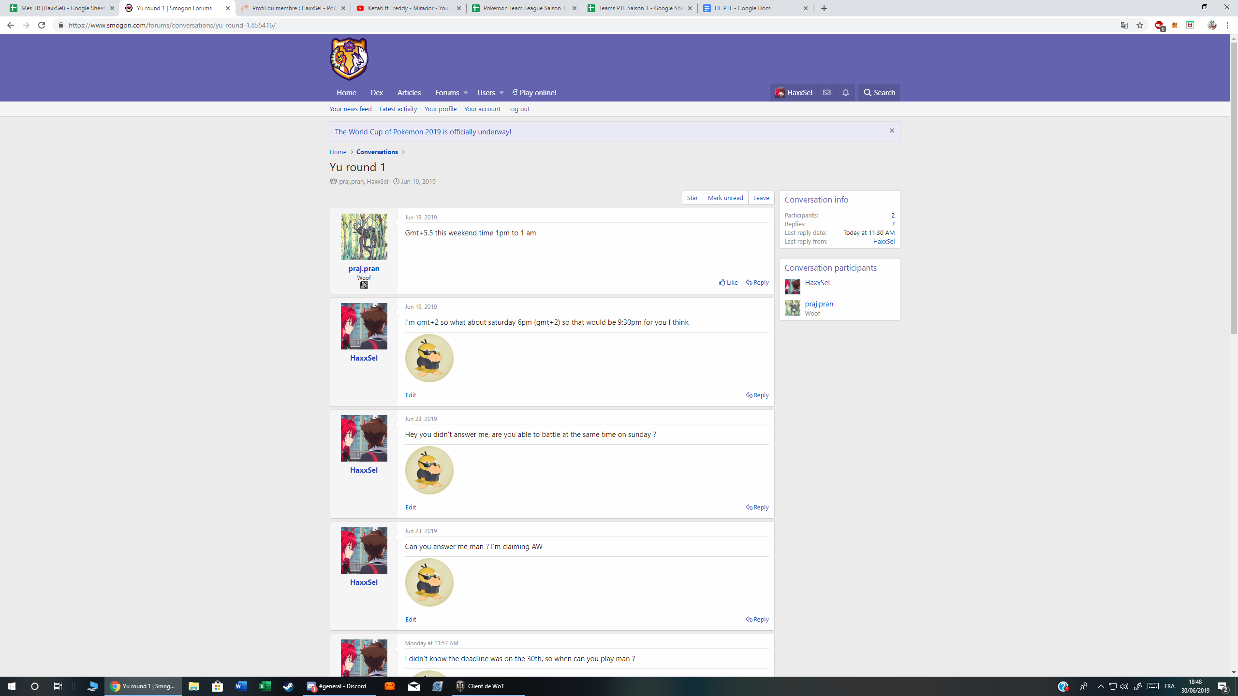Open the inbox envelope icon
Viewport: 1238px width, 696px height.
pos(826,92)
